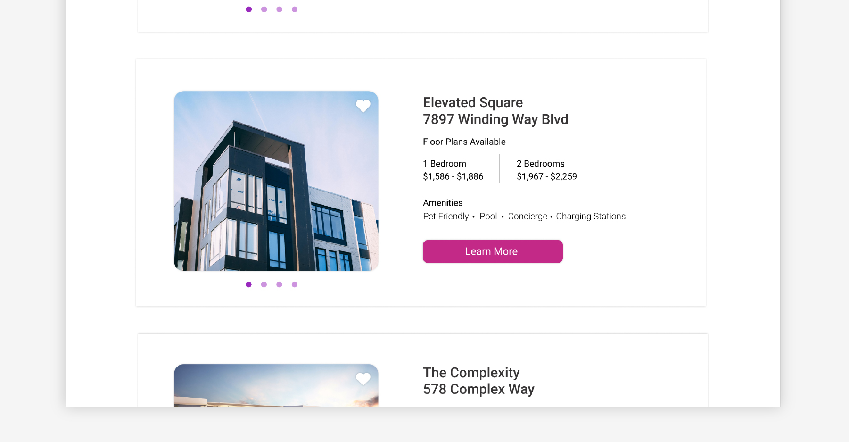The height and width of the screenshot is (442, 849).
Task: Select the 2 Bedrooms floor plan pricing
Action: coord(546,170)
